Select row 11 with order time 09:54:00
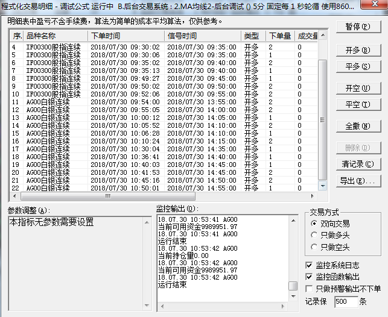Screen dimensions: 388x317 [164, 102]
